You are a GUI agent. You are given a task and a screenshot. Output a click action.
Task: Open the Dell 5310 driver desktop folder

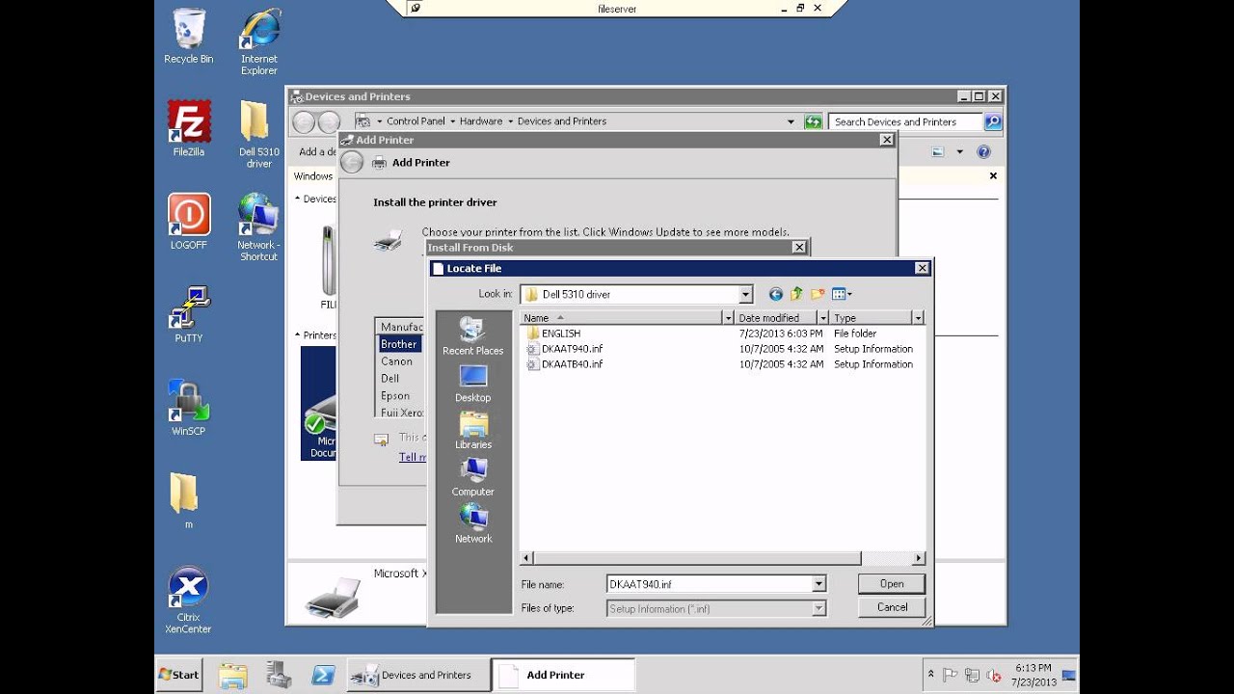point(258,134)
